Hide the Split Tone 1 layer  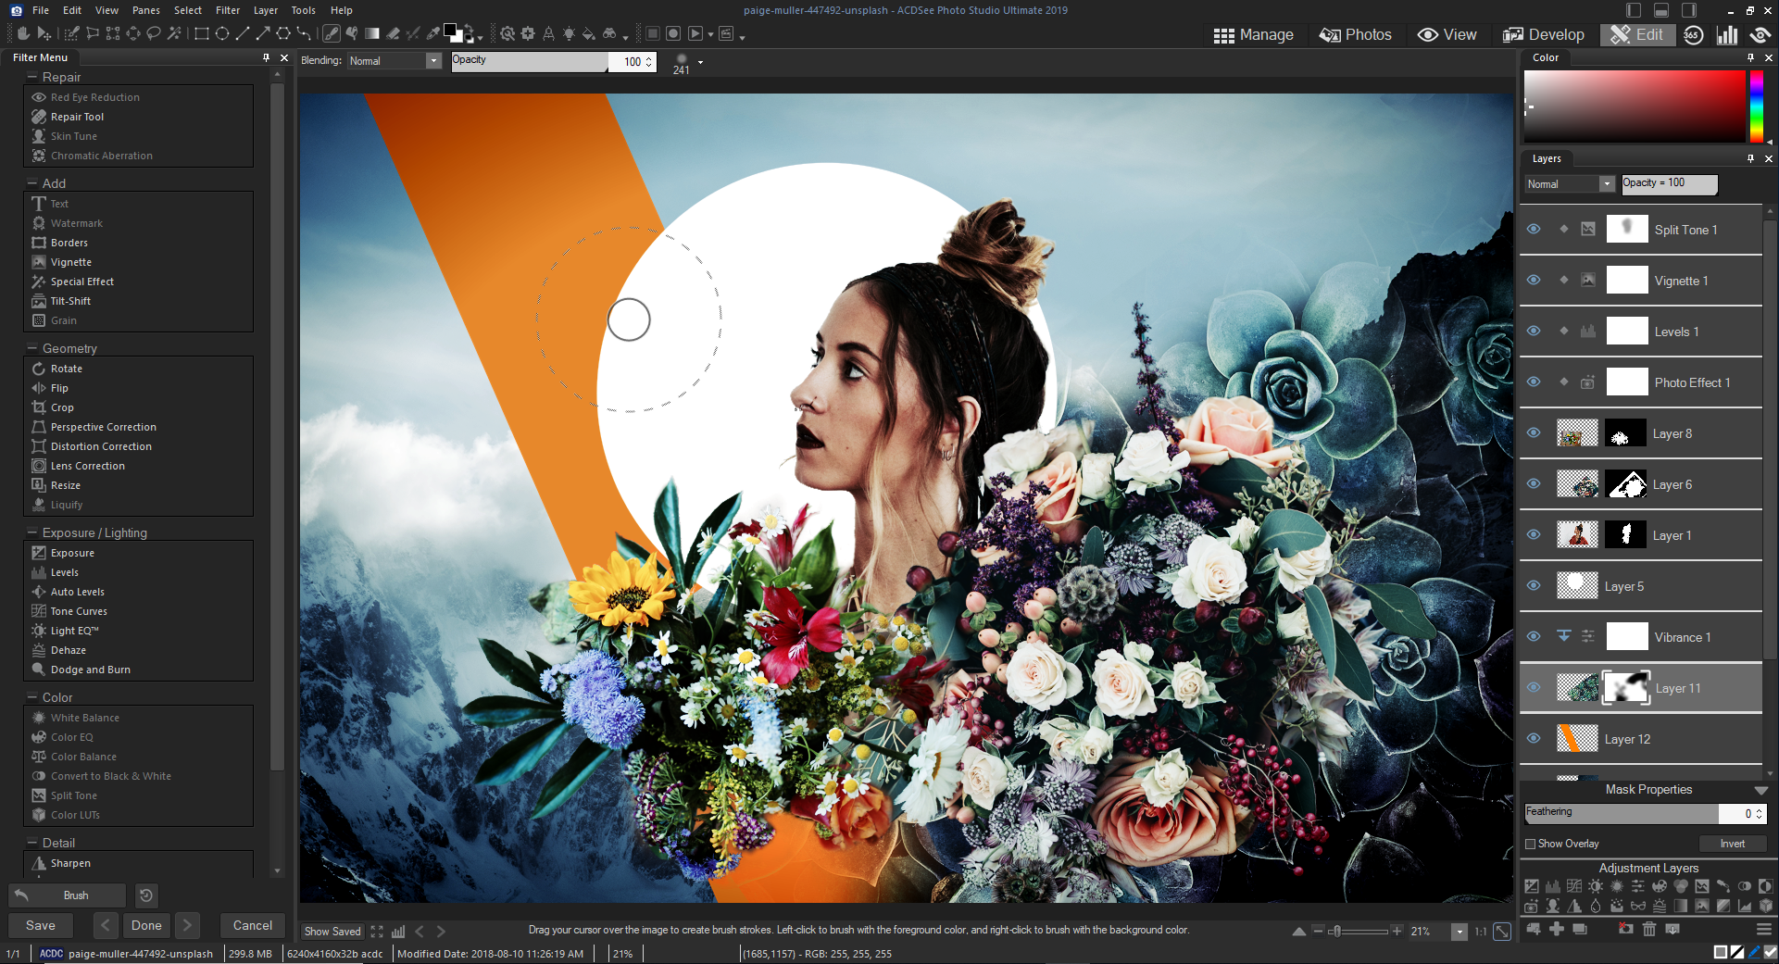[1534, 229]
